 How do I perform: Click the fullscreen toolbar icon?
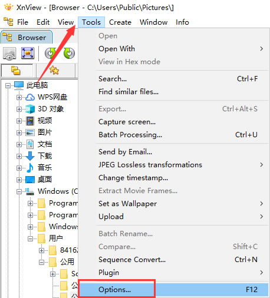click(x=28, y=53)
